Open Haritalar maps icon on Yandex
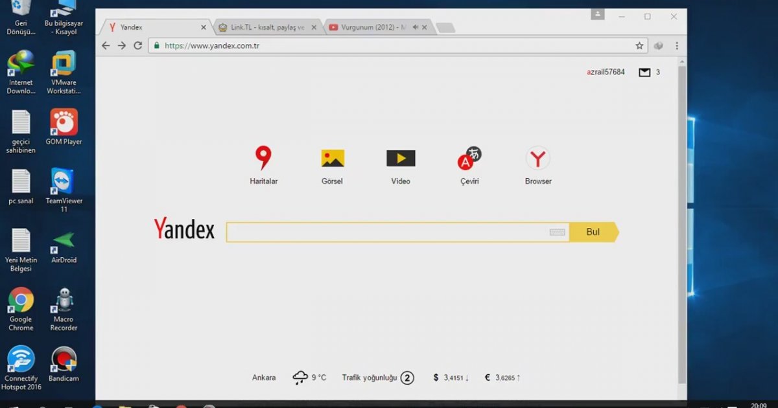 coord(263,159)
